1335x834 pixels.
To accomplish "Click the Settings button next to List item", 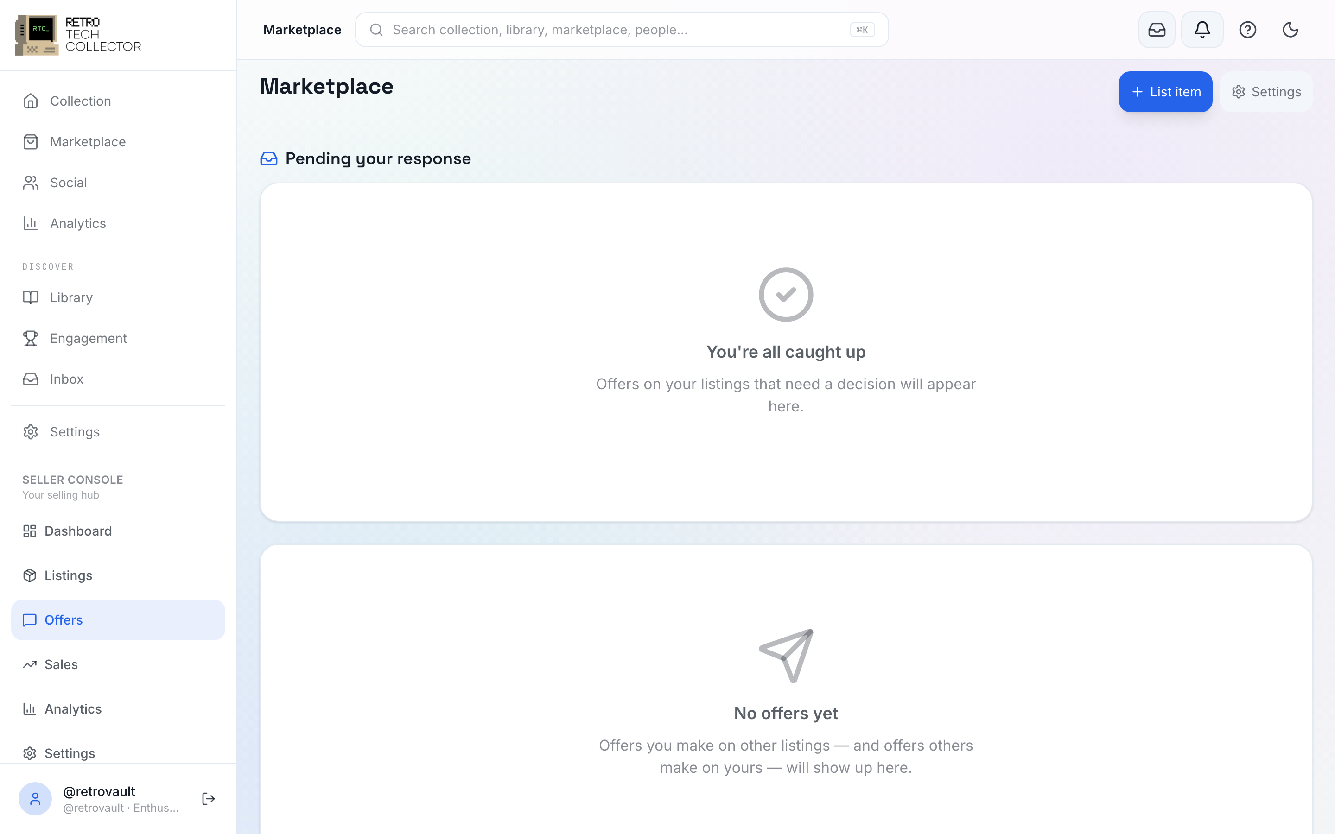I will [1266, 92].
